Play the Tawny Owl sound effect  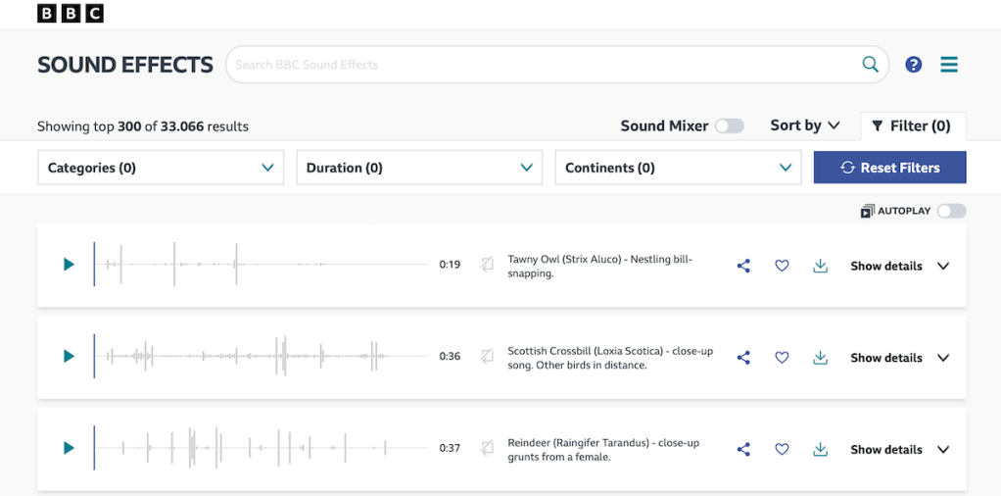[x=69, y=265]
